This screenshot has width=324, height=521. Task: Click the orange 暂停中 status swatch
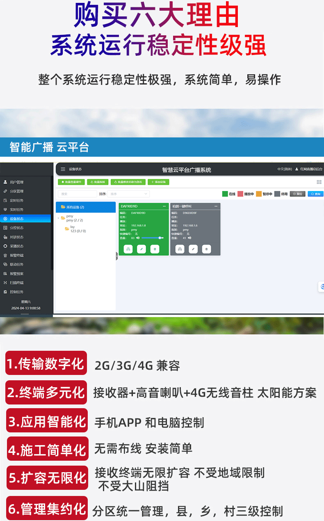[259, 194]
